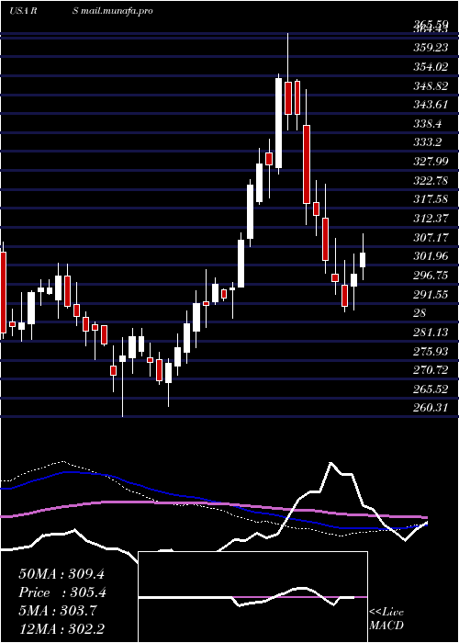Image resolution: width=459 pixels, height=643 pixels.
Task: Click the 291.55 price axis label
Action: 431,295
